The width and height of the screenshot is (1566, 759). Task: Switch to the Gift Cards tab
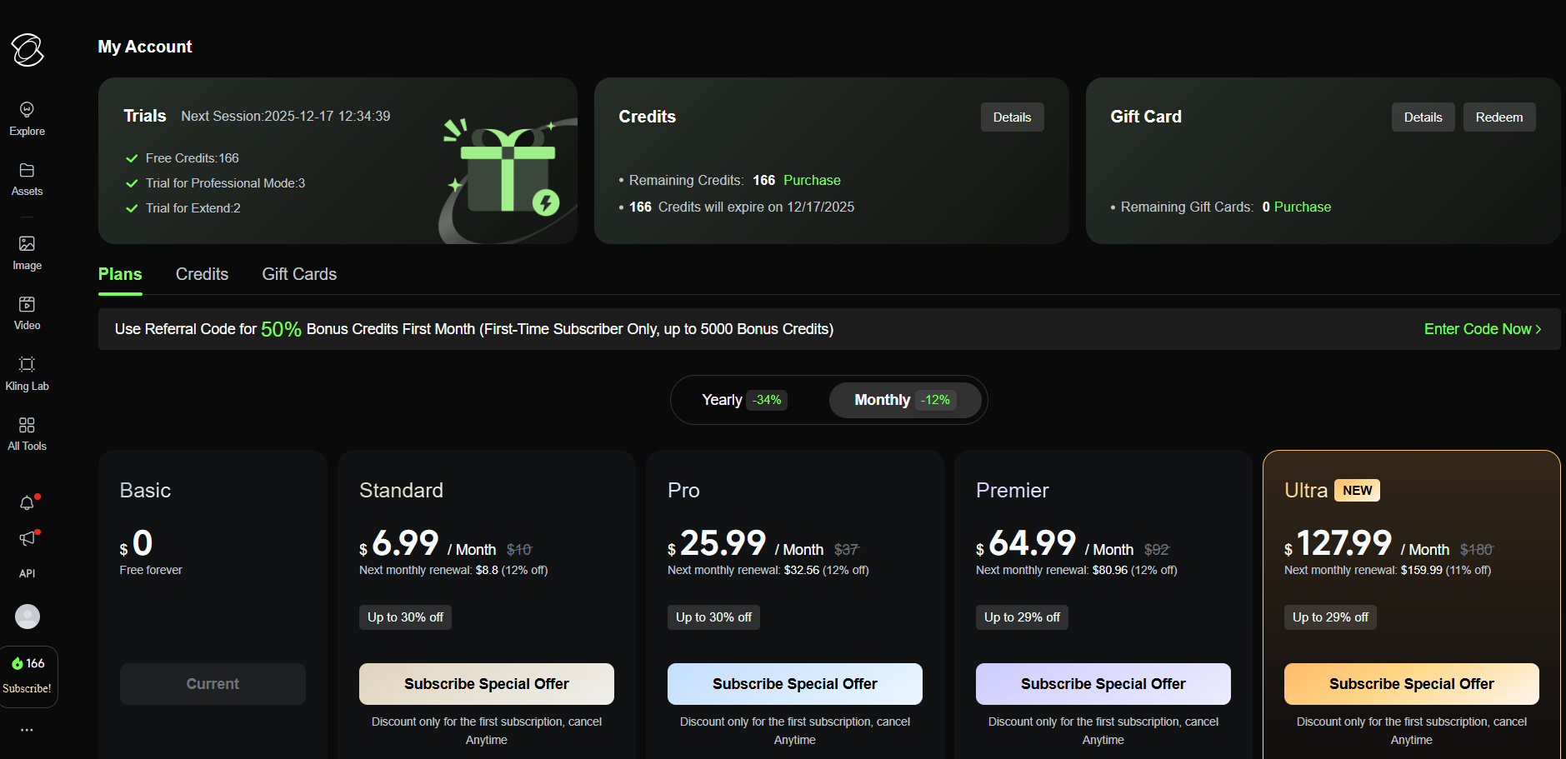point(299,274)
